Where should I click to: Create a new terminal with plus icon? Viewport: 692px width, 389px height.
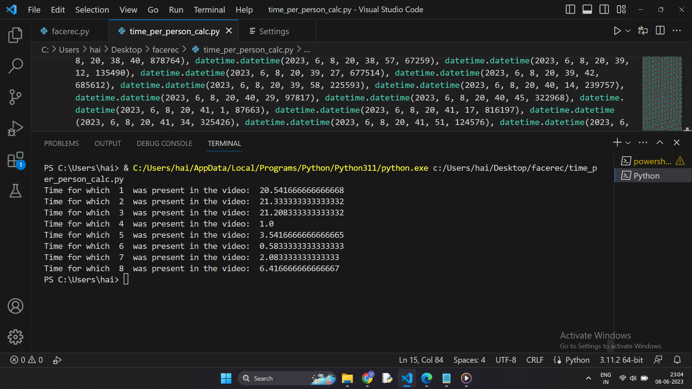[617, 143]
